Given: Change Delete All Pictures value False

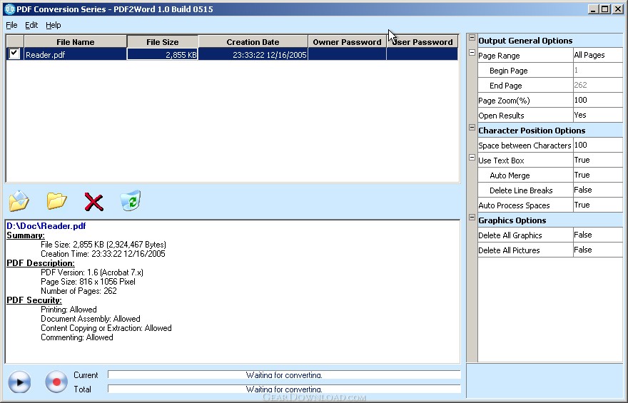Looking at the screenshot, I should (597, 250).
